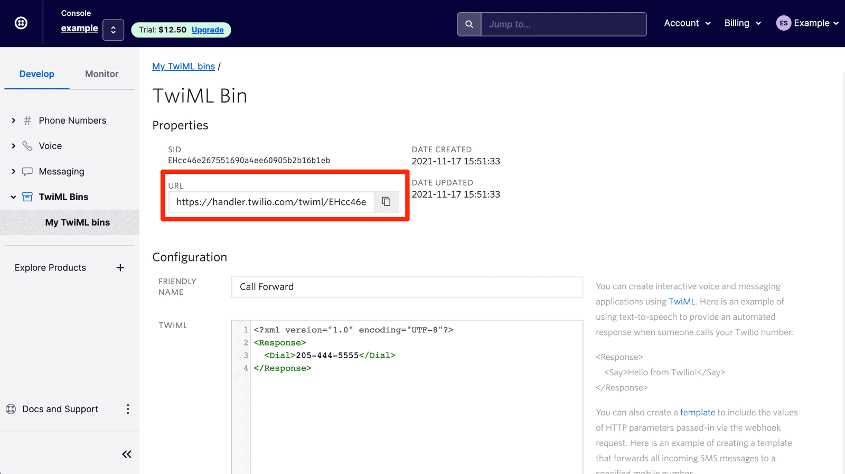The width and height of the screenshot is (845, 474).
Task: Click the Upgrade link in trial badge
Action: [x=208, y=30]
